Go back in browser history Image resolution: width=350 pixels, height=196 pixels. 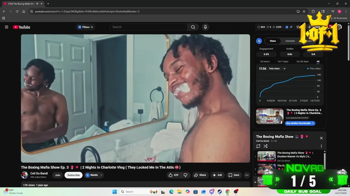pos(4,11)
